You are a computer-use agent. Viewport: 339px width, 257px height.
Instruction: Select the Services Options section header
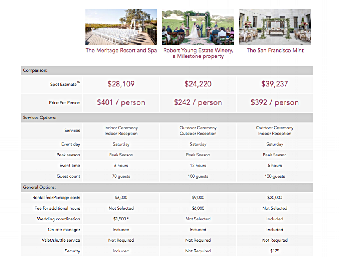167,118
